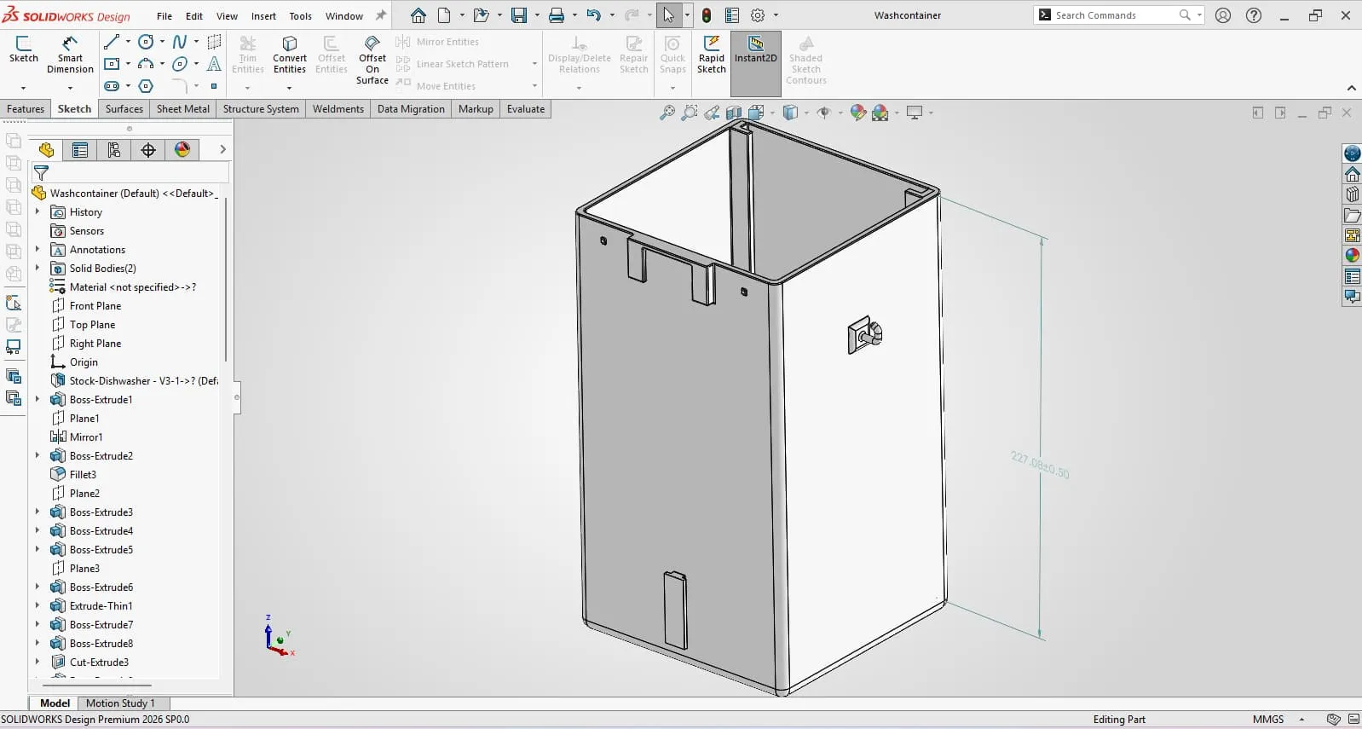
Task: Click the Undo arrow icon
Action: pyautogui.click(x=594, y=15)
